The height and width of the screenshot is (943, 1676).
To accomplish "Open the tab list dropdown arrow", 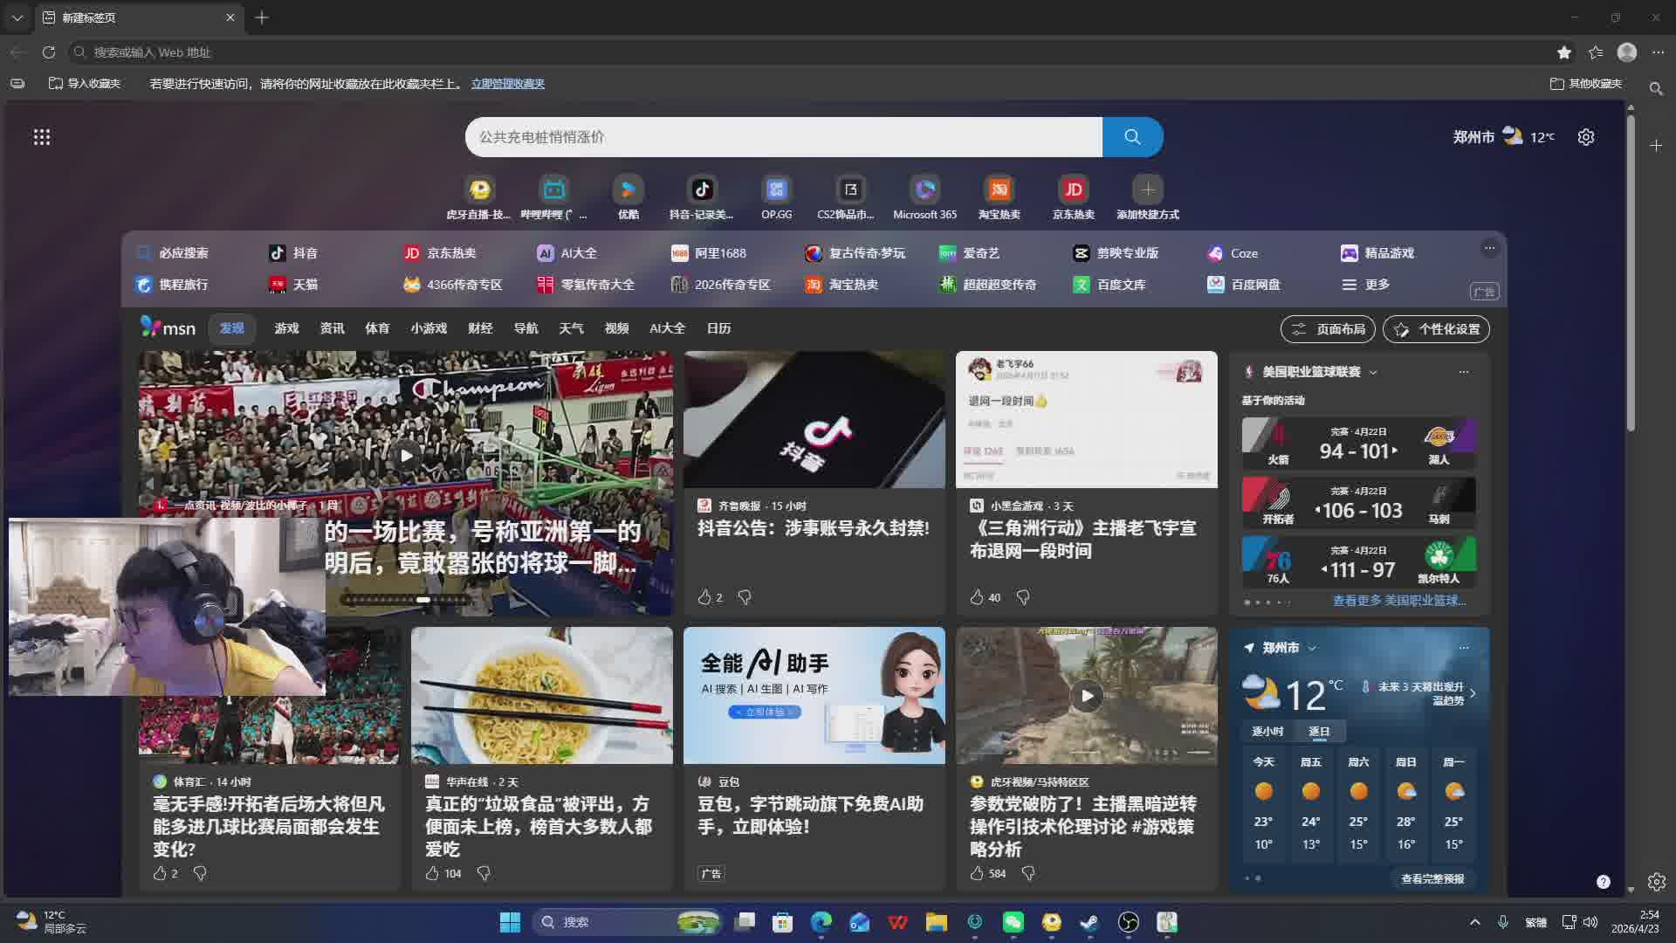I will pyautogui.click(x=17, y=17).
